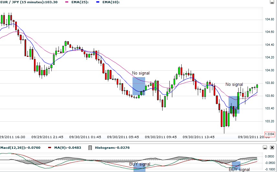Close the MACD indicator panel
Image resolution: width=277 pixels, height=172 pixels.
(272, 147)
